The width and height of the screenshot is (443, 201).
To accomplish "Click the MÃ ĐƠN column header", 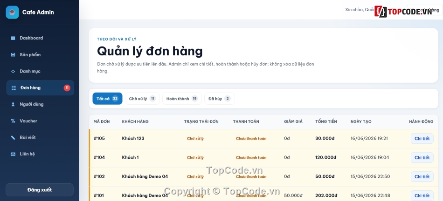I will click(102, 122).
